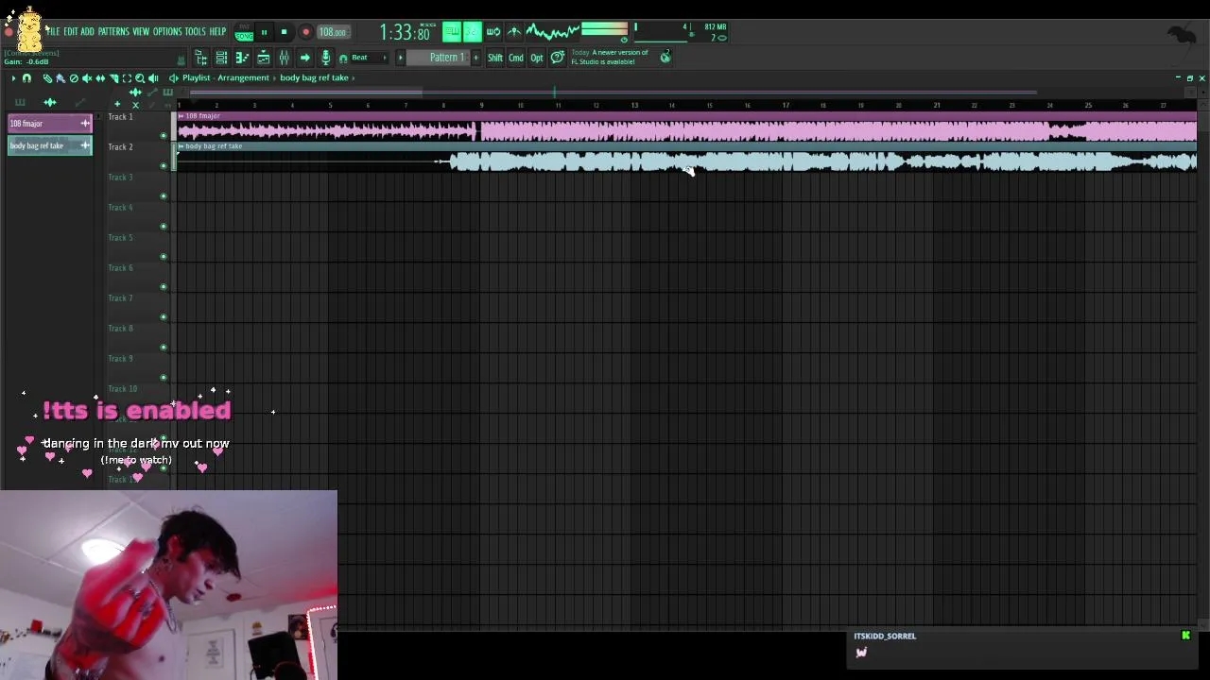Select body bag ref take in picker

49,146
